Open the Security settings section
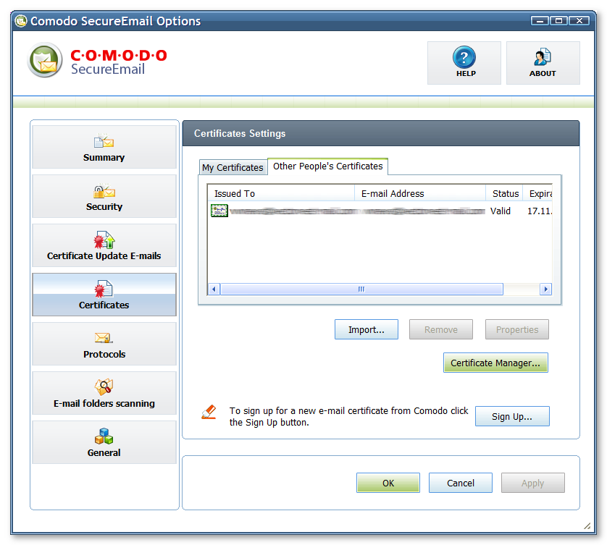The image size is (607, 545). [x=104, y=196]
